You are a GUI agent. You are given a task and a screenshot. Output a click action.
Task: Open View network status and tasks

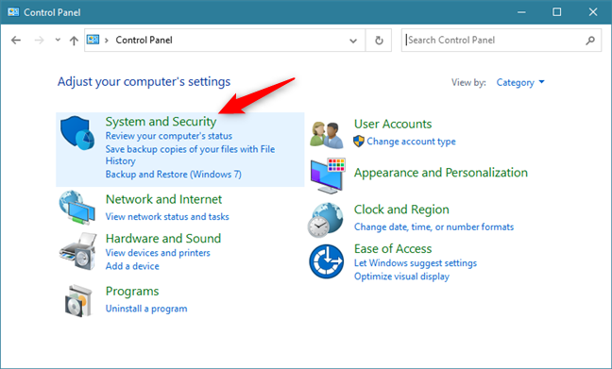167,216
